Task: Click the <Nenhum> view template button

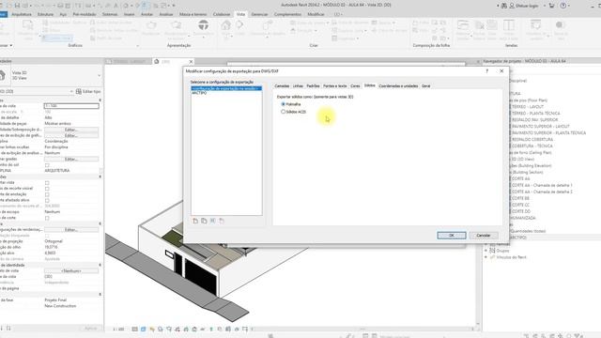Action: (71, 271)
